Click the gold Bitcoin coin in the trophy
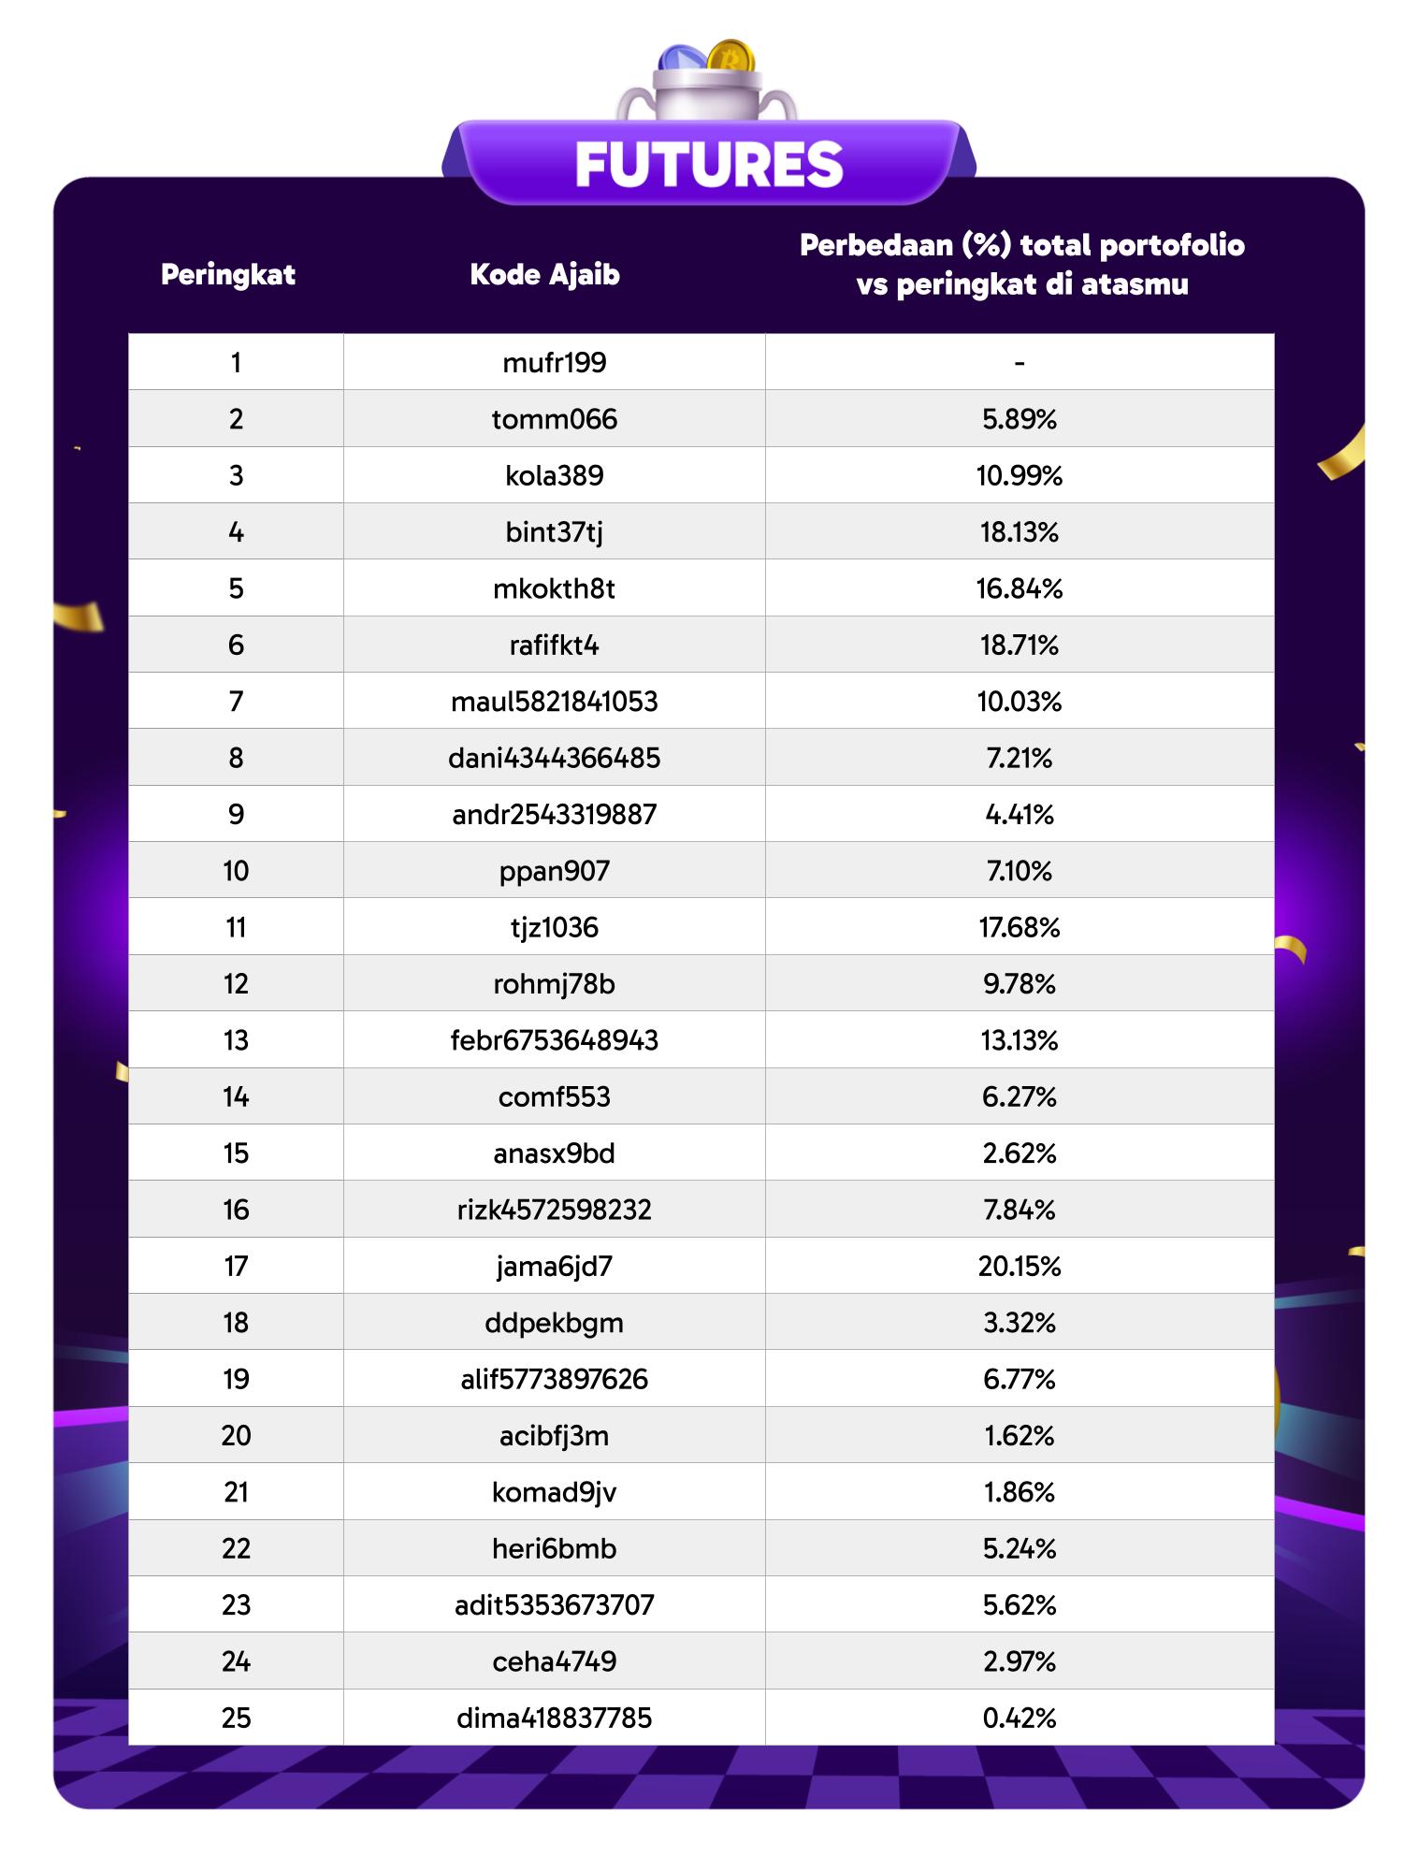 tap(730, 58)
